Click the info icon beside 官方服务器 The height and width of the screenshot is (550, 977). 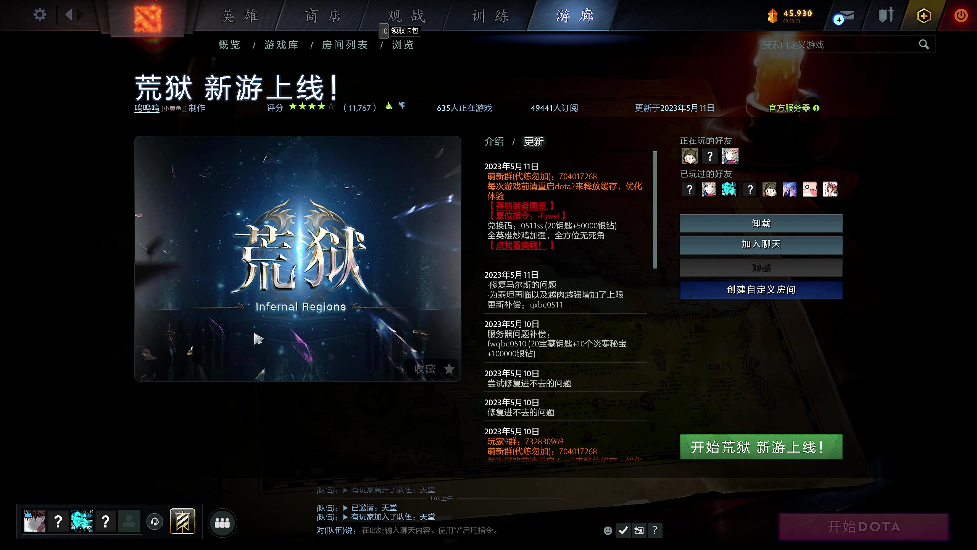(x=816, y=108)
